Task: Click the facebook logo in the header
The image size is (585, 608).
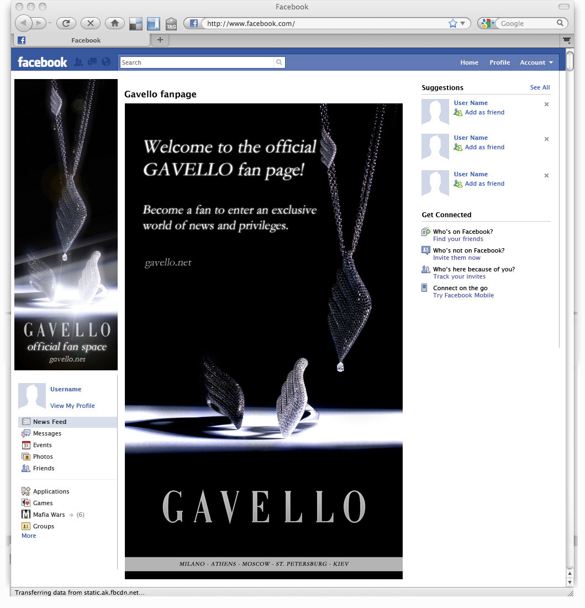Action: [42, 62]
